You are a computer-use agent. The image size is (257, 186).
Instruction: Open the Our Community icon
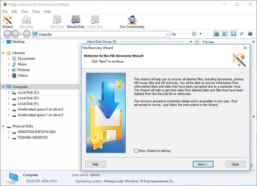[x=132, y=22]
